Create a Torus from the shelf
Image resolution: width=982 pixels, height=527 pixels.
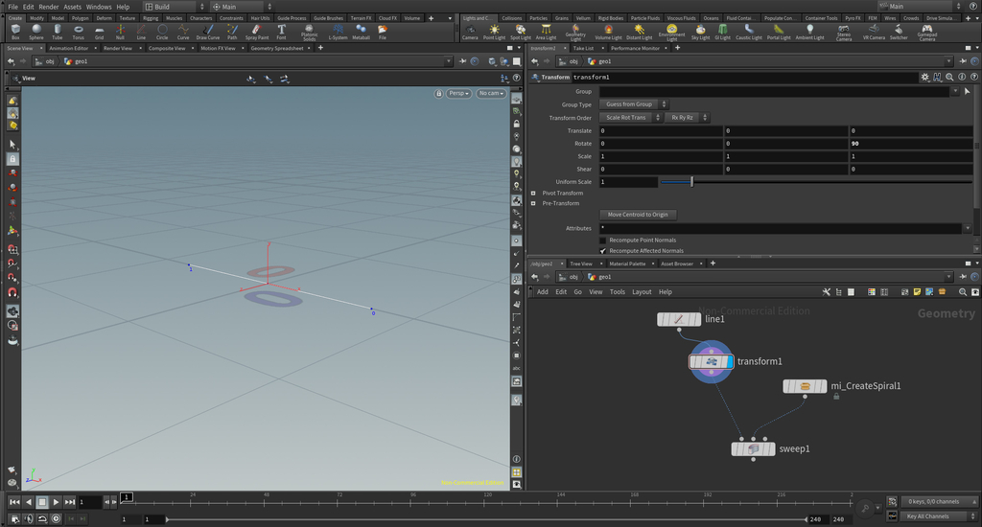click(x=79, y=32)
